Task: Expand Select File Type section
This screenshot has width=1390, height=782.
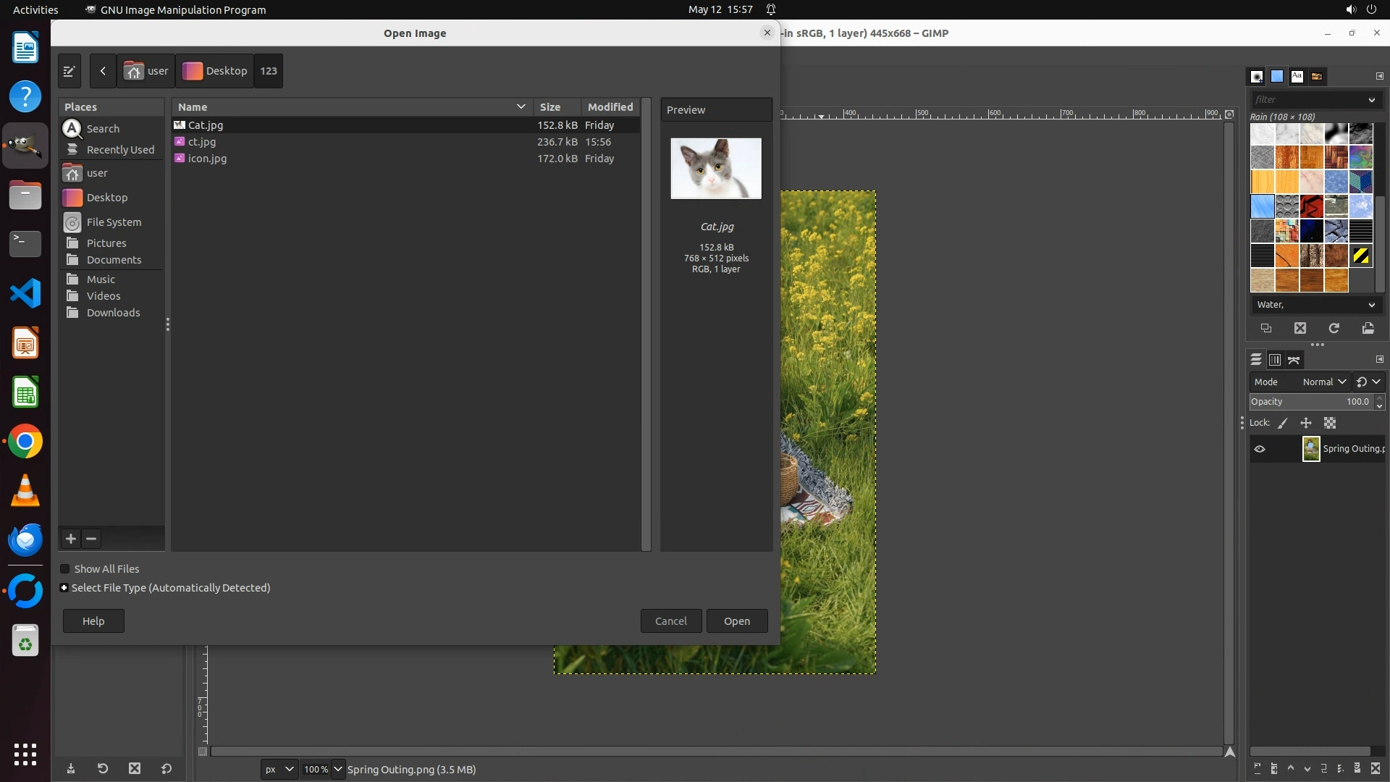Action: 64,588
